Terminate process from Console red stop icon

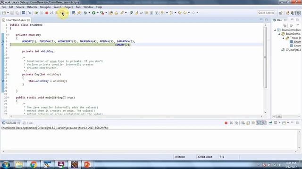(x=226, y=123)
